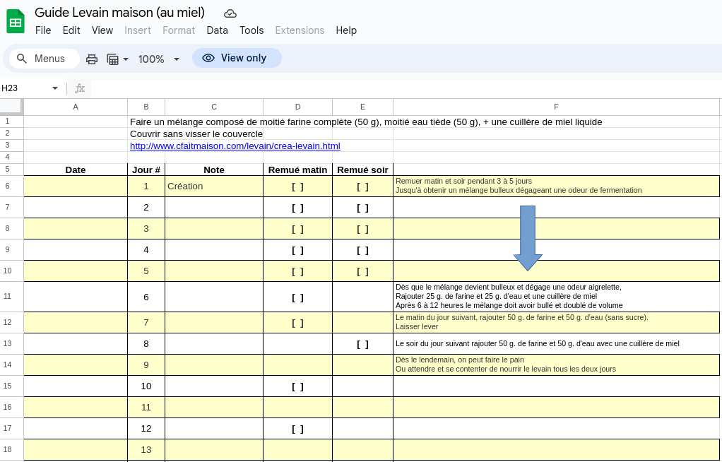Toggle the Remué soir checkbox for day 3
The image size is (722, 462).
point(362,229)
